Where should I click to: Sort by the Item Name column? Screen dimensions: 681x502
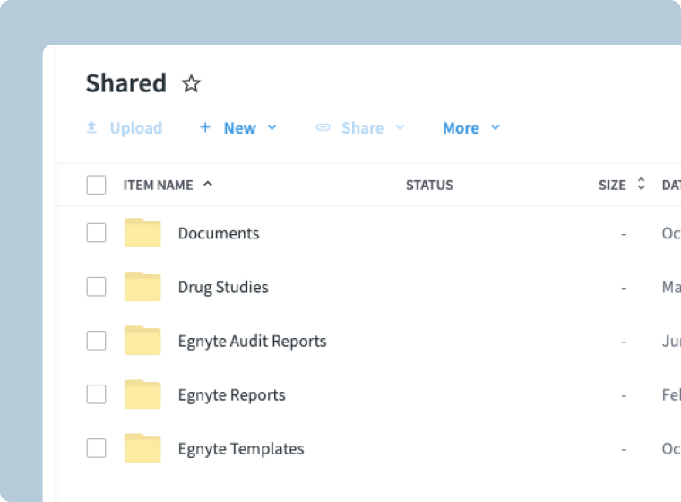159,186
